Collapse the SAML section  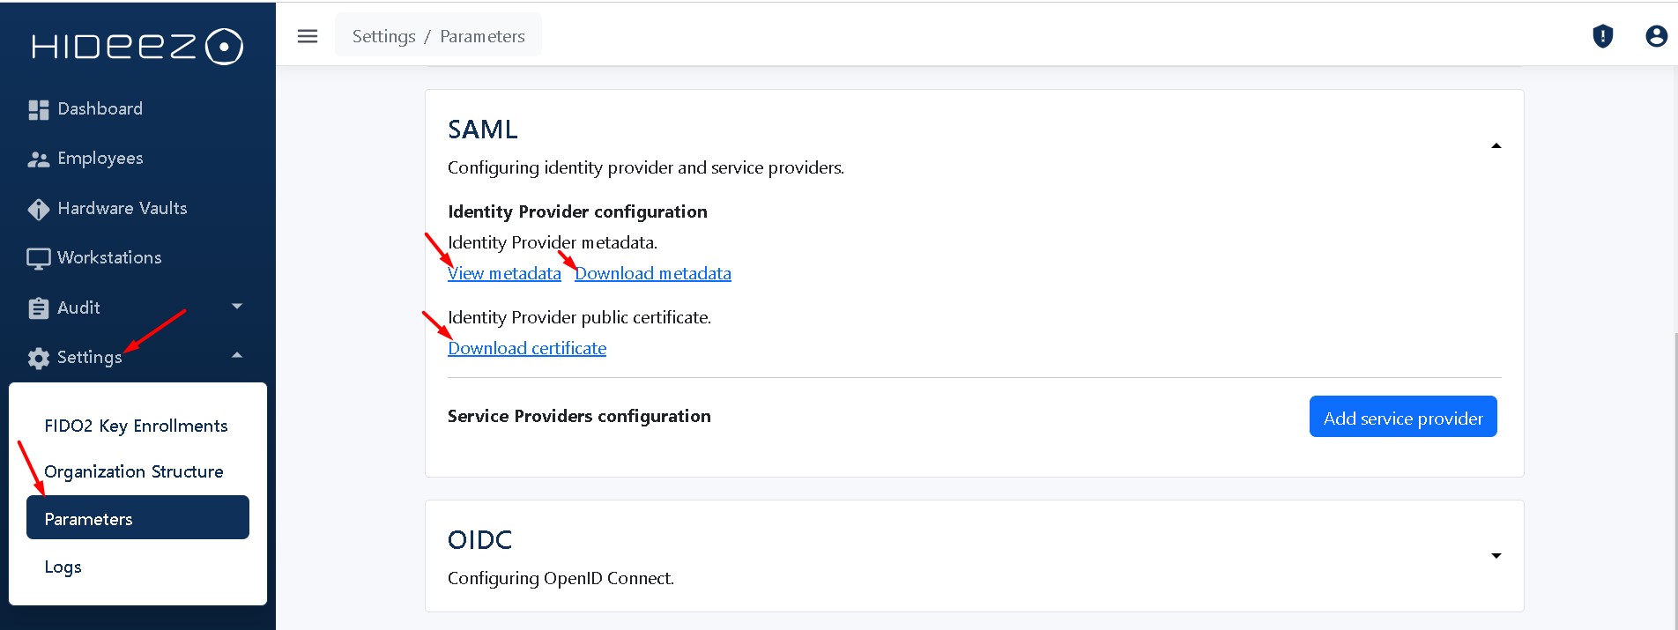1496,145
